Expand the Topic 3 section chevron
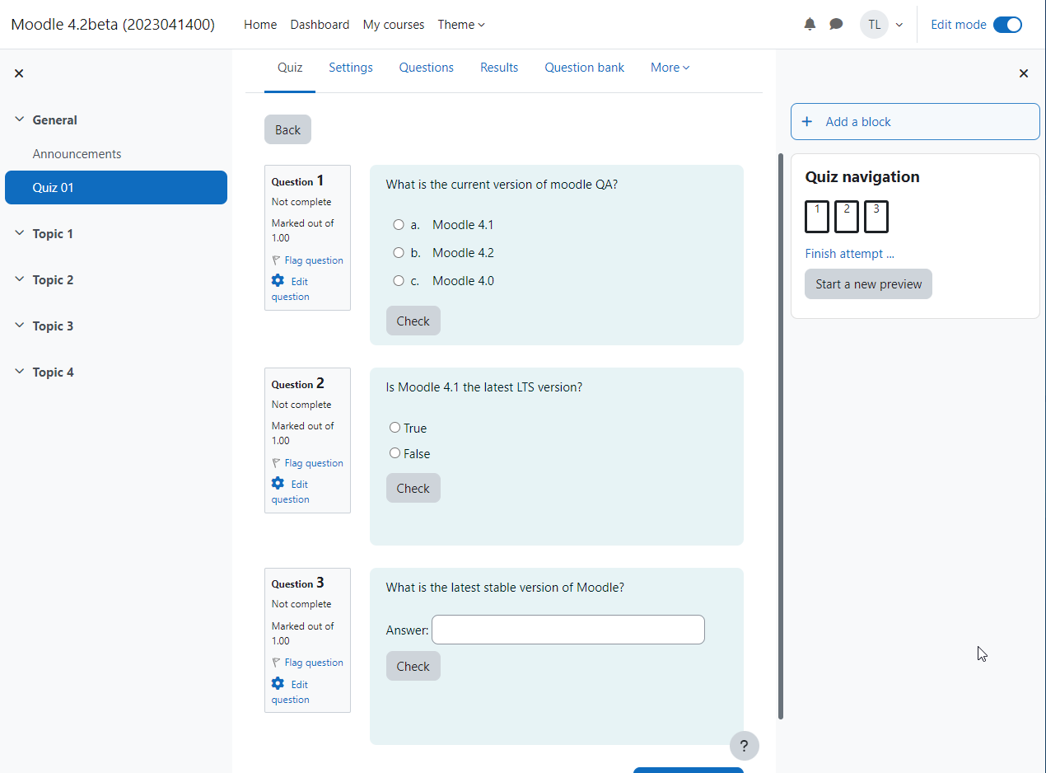The width and height of the screenshot is (1046, 773). pos(20,326)
